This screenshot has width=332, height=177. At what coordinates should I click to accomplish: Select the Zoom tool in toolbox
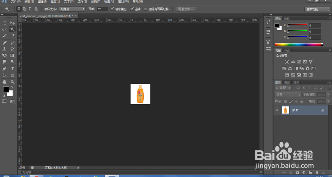[13, 82]
